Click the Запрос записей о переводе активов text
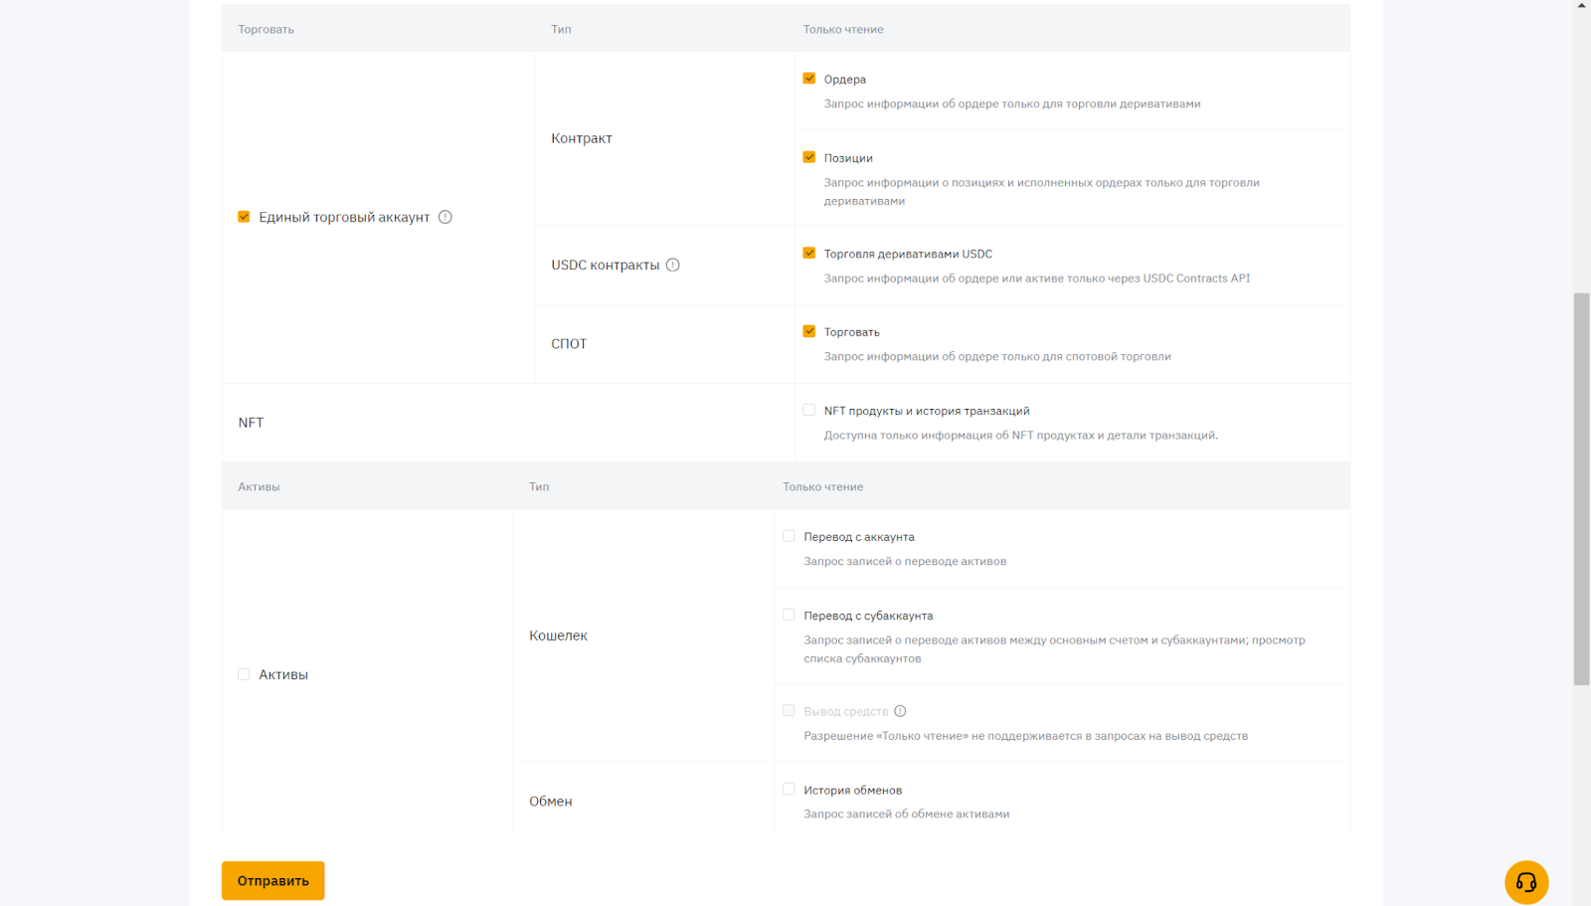 point(905,561)
